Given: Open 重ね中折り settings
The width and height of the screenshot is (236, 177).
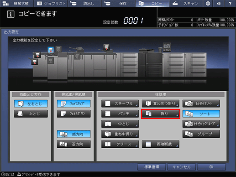Looking at the screenshot, I should pos(120,134).
